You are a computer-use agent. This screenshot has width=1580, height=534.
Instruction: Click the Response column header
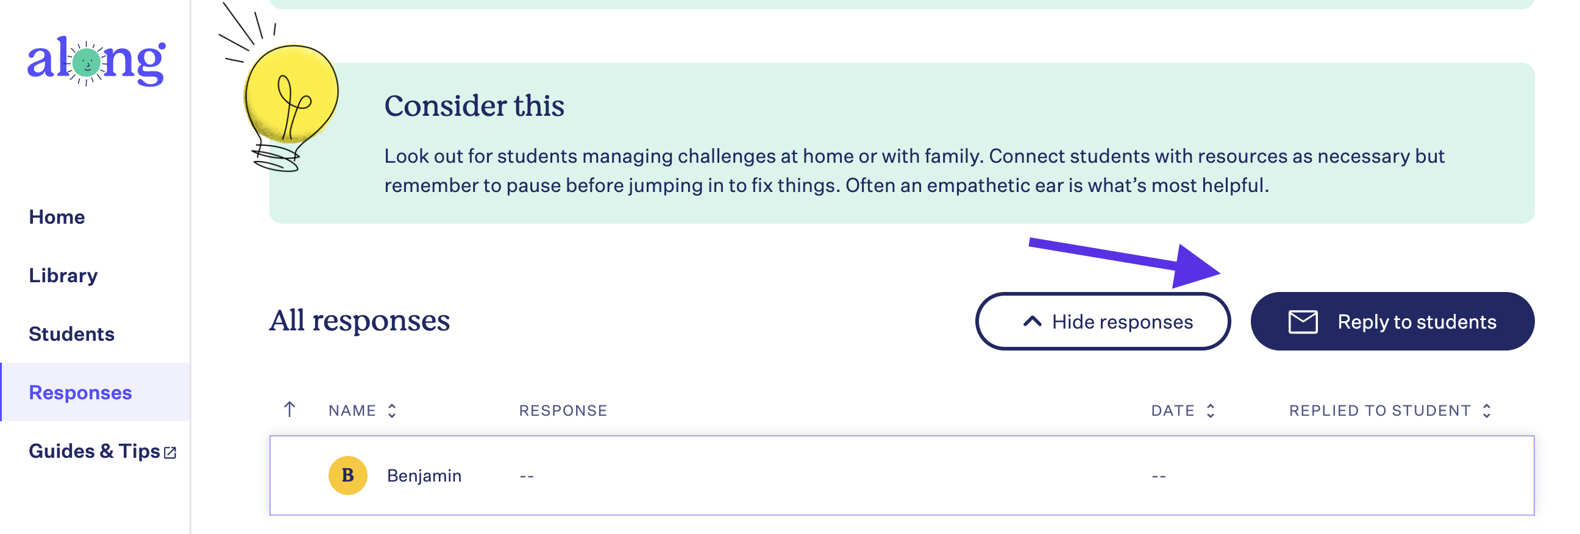coord(563,411)
